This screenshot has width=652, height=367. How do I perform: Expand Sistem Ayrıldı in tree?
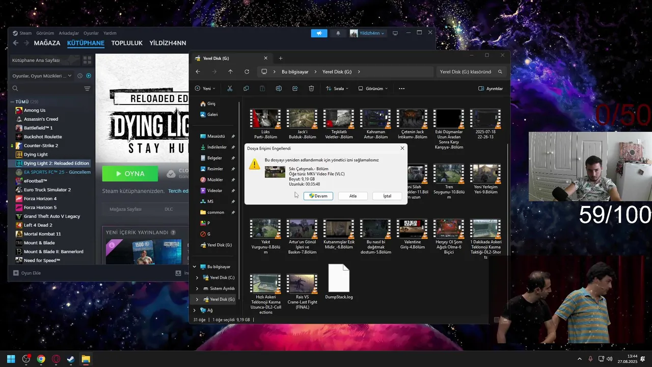click(x=197, y=289)
